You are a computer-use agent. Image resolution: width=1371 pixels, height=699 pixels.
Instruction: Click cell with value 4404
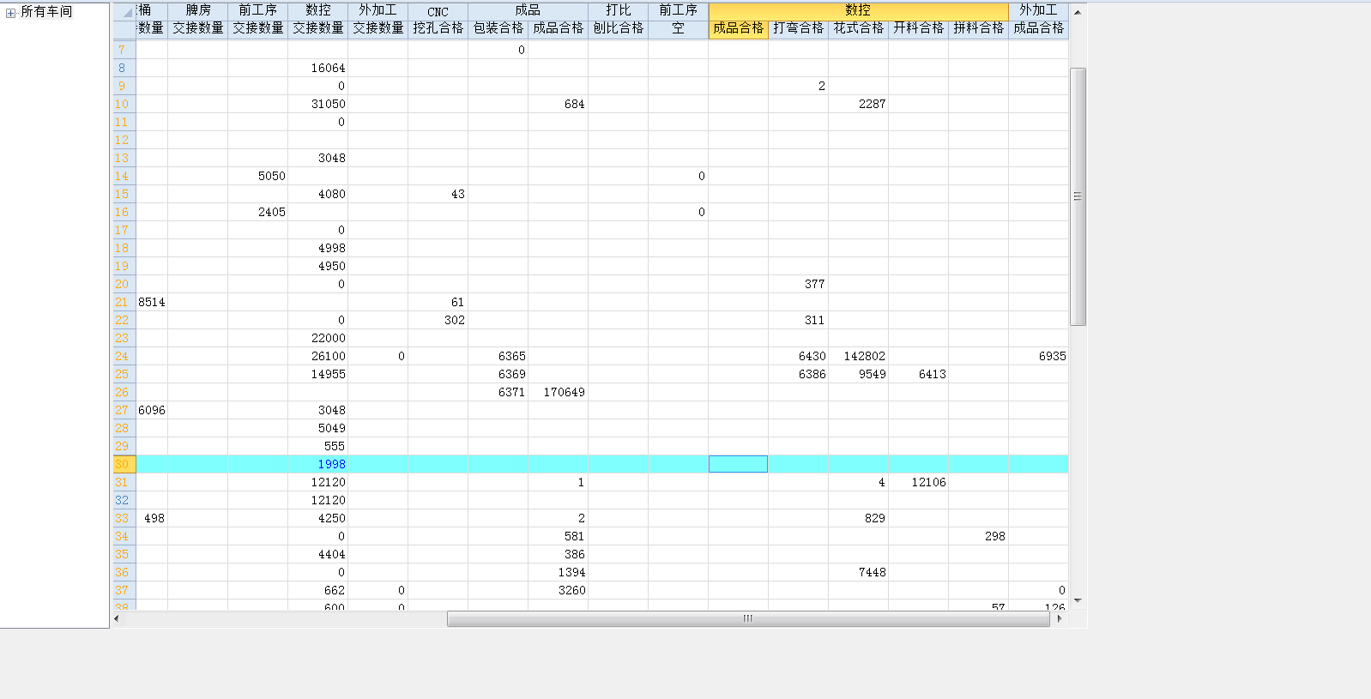click(x=317, y=554)
